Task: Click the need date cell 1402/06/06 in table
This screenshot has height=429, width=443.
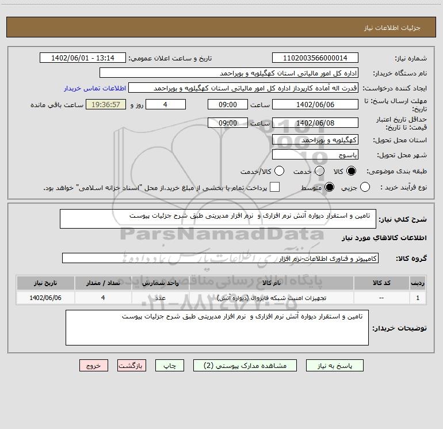Action: click(45, 298)
